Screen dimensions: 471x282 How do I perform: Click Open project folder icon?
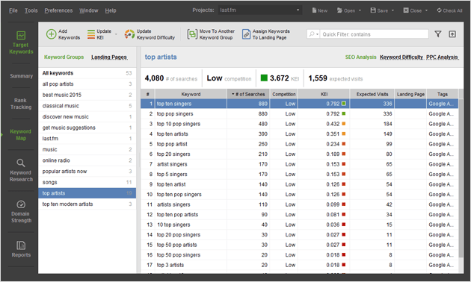339,10
